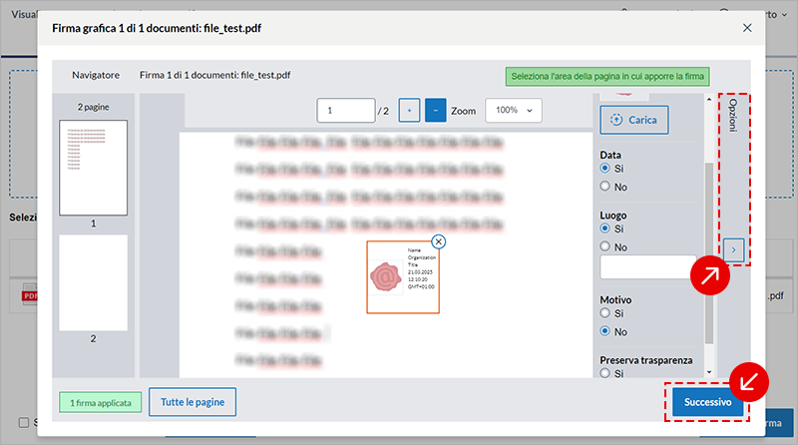Click the Carica upload button
The image size is (798, 445).
point(634,120)
